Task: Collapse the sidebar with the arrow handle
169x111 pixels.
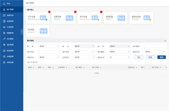Action: [22, 32]
